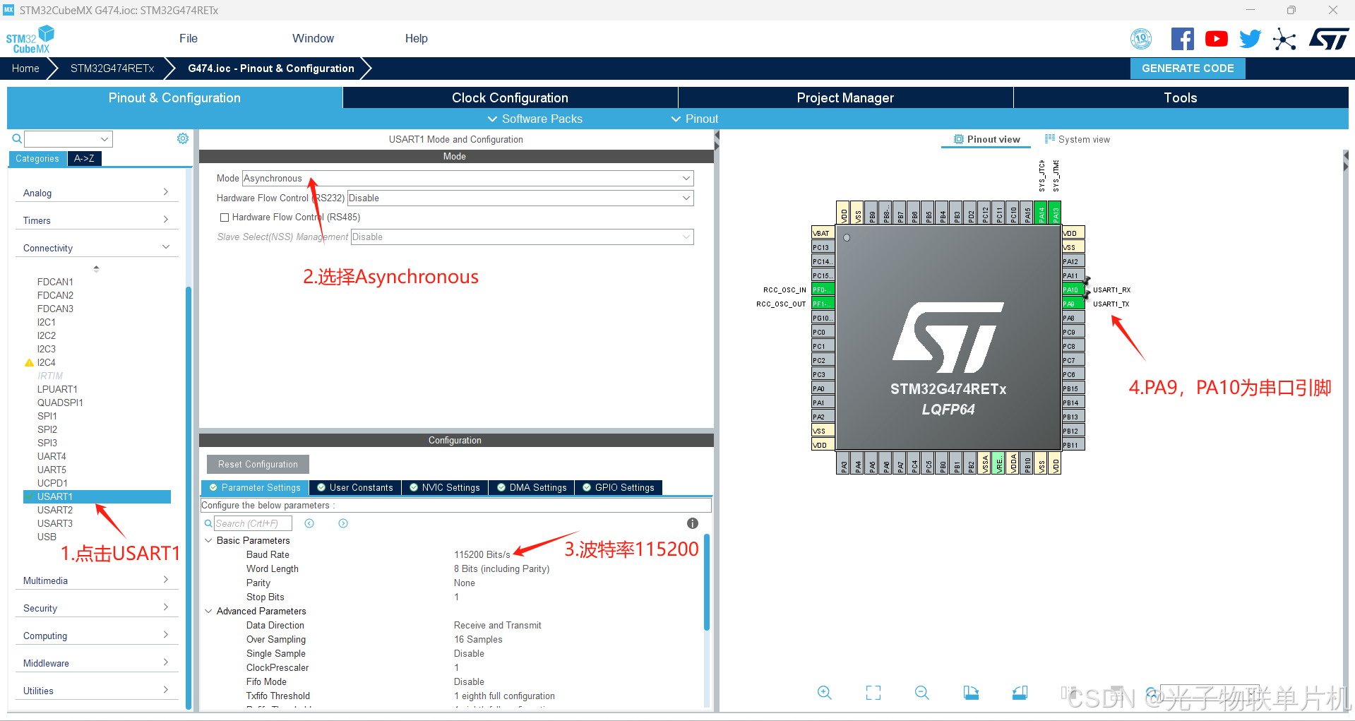The height and width of the screenshot is (721, 1355).
Task: Expand the Multimedia category
Action: (97, 580)
